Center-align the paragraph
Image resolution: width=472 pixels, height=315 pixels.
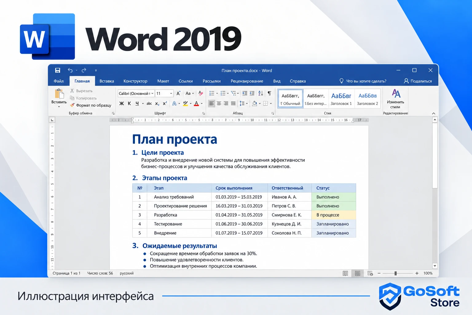pyautogui.click(x=219, y=103)
